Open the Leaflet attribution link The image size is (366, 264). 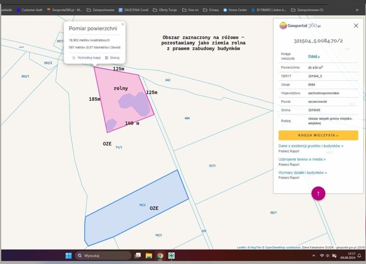click(241, 247)
